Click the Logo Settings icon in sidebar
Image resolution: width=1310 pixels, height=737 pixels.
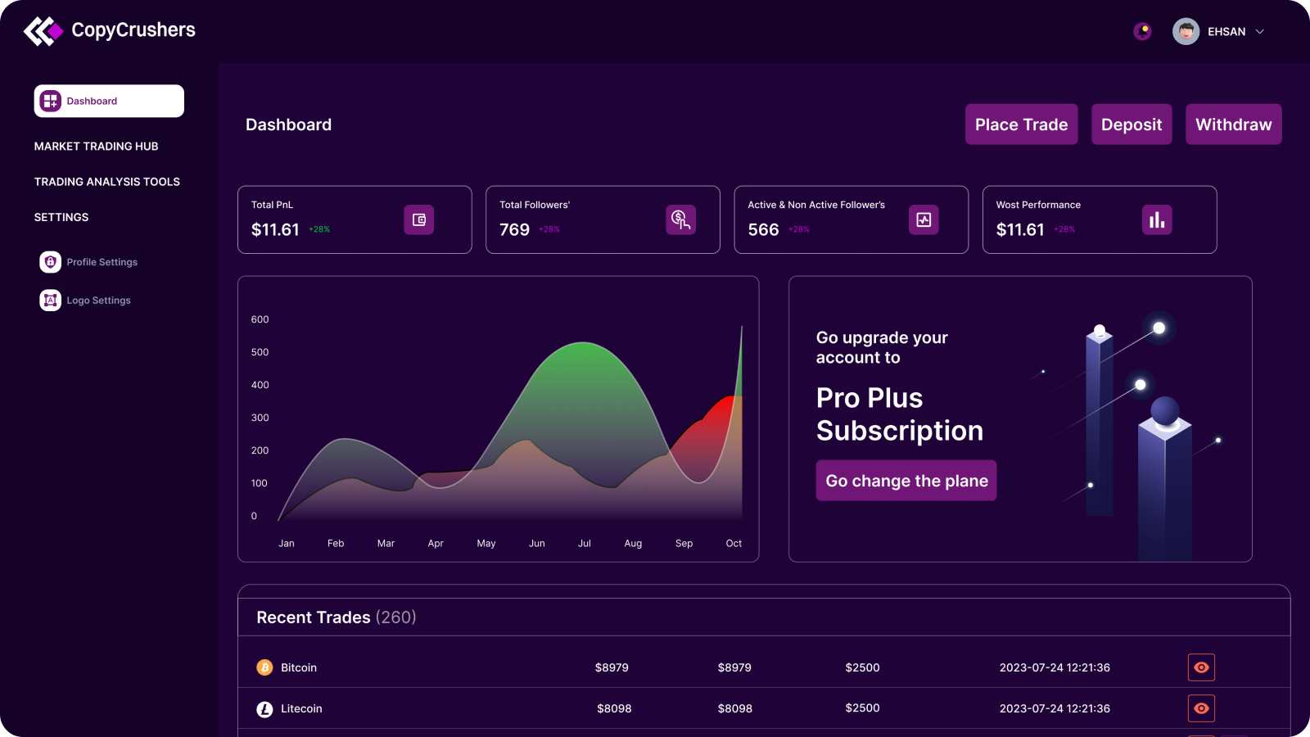[51, 301]
